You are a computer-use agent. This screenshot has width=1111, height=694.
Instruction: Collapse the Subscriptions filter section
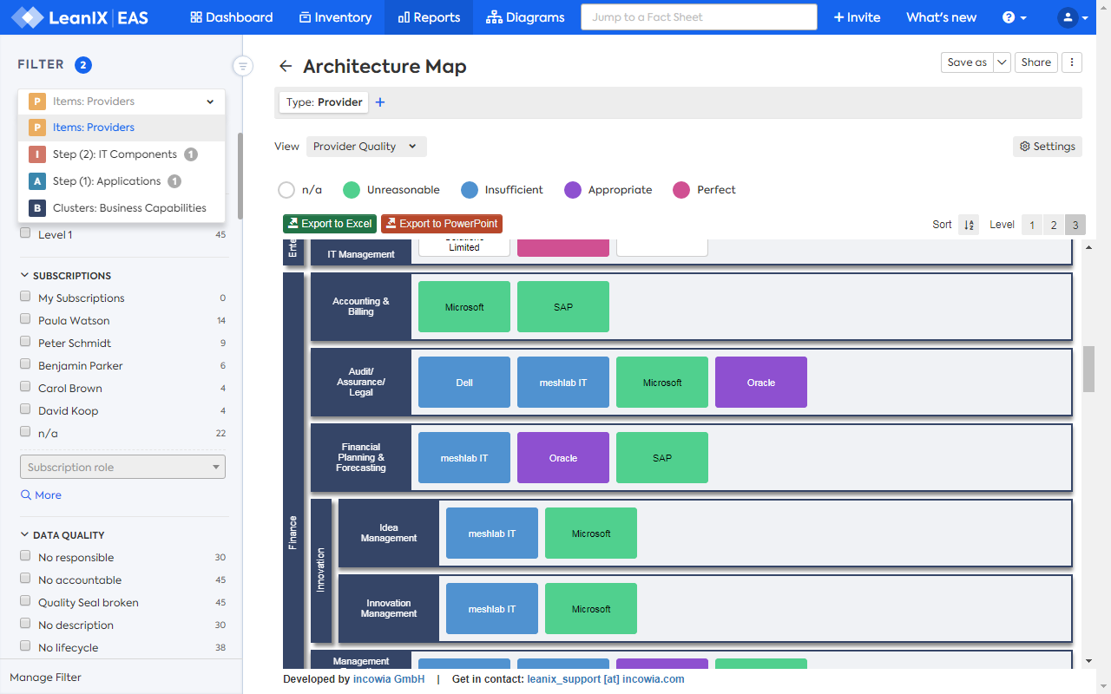point(66,276)
